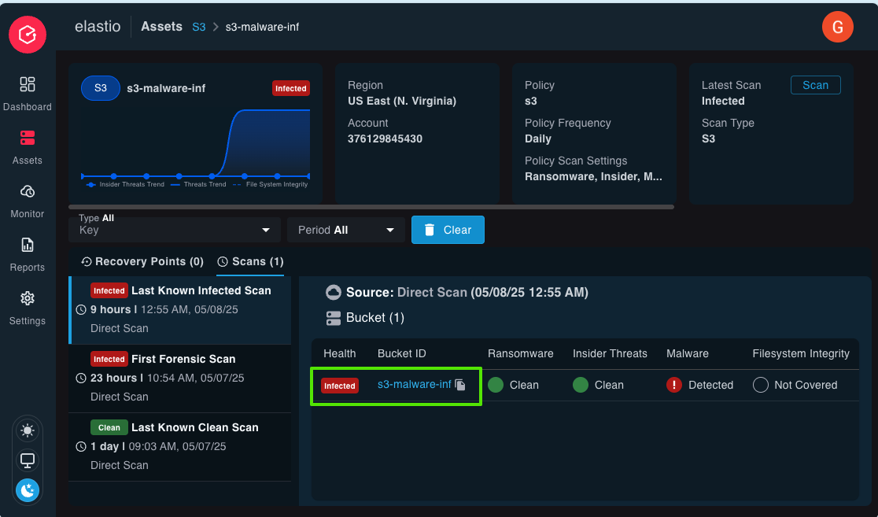Click the green Insider Threats Clean indicator
The image size is (878, 517).
tap(581, 385)
